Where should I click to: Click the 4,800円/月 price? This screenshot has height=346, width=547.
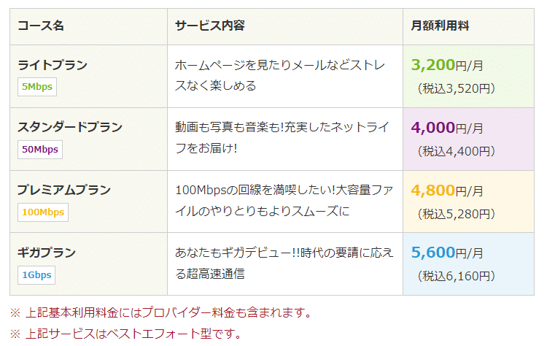[447, 191]
